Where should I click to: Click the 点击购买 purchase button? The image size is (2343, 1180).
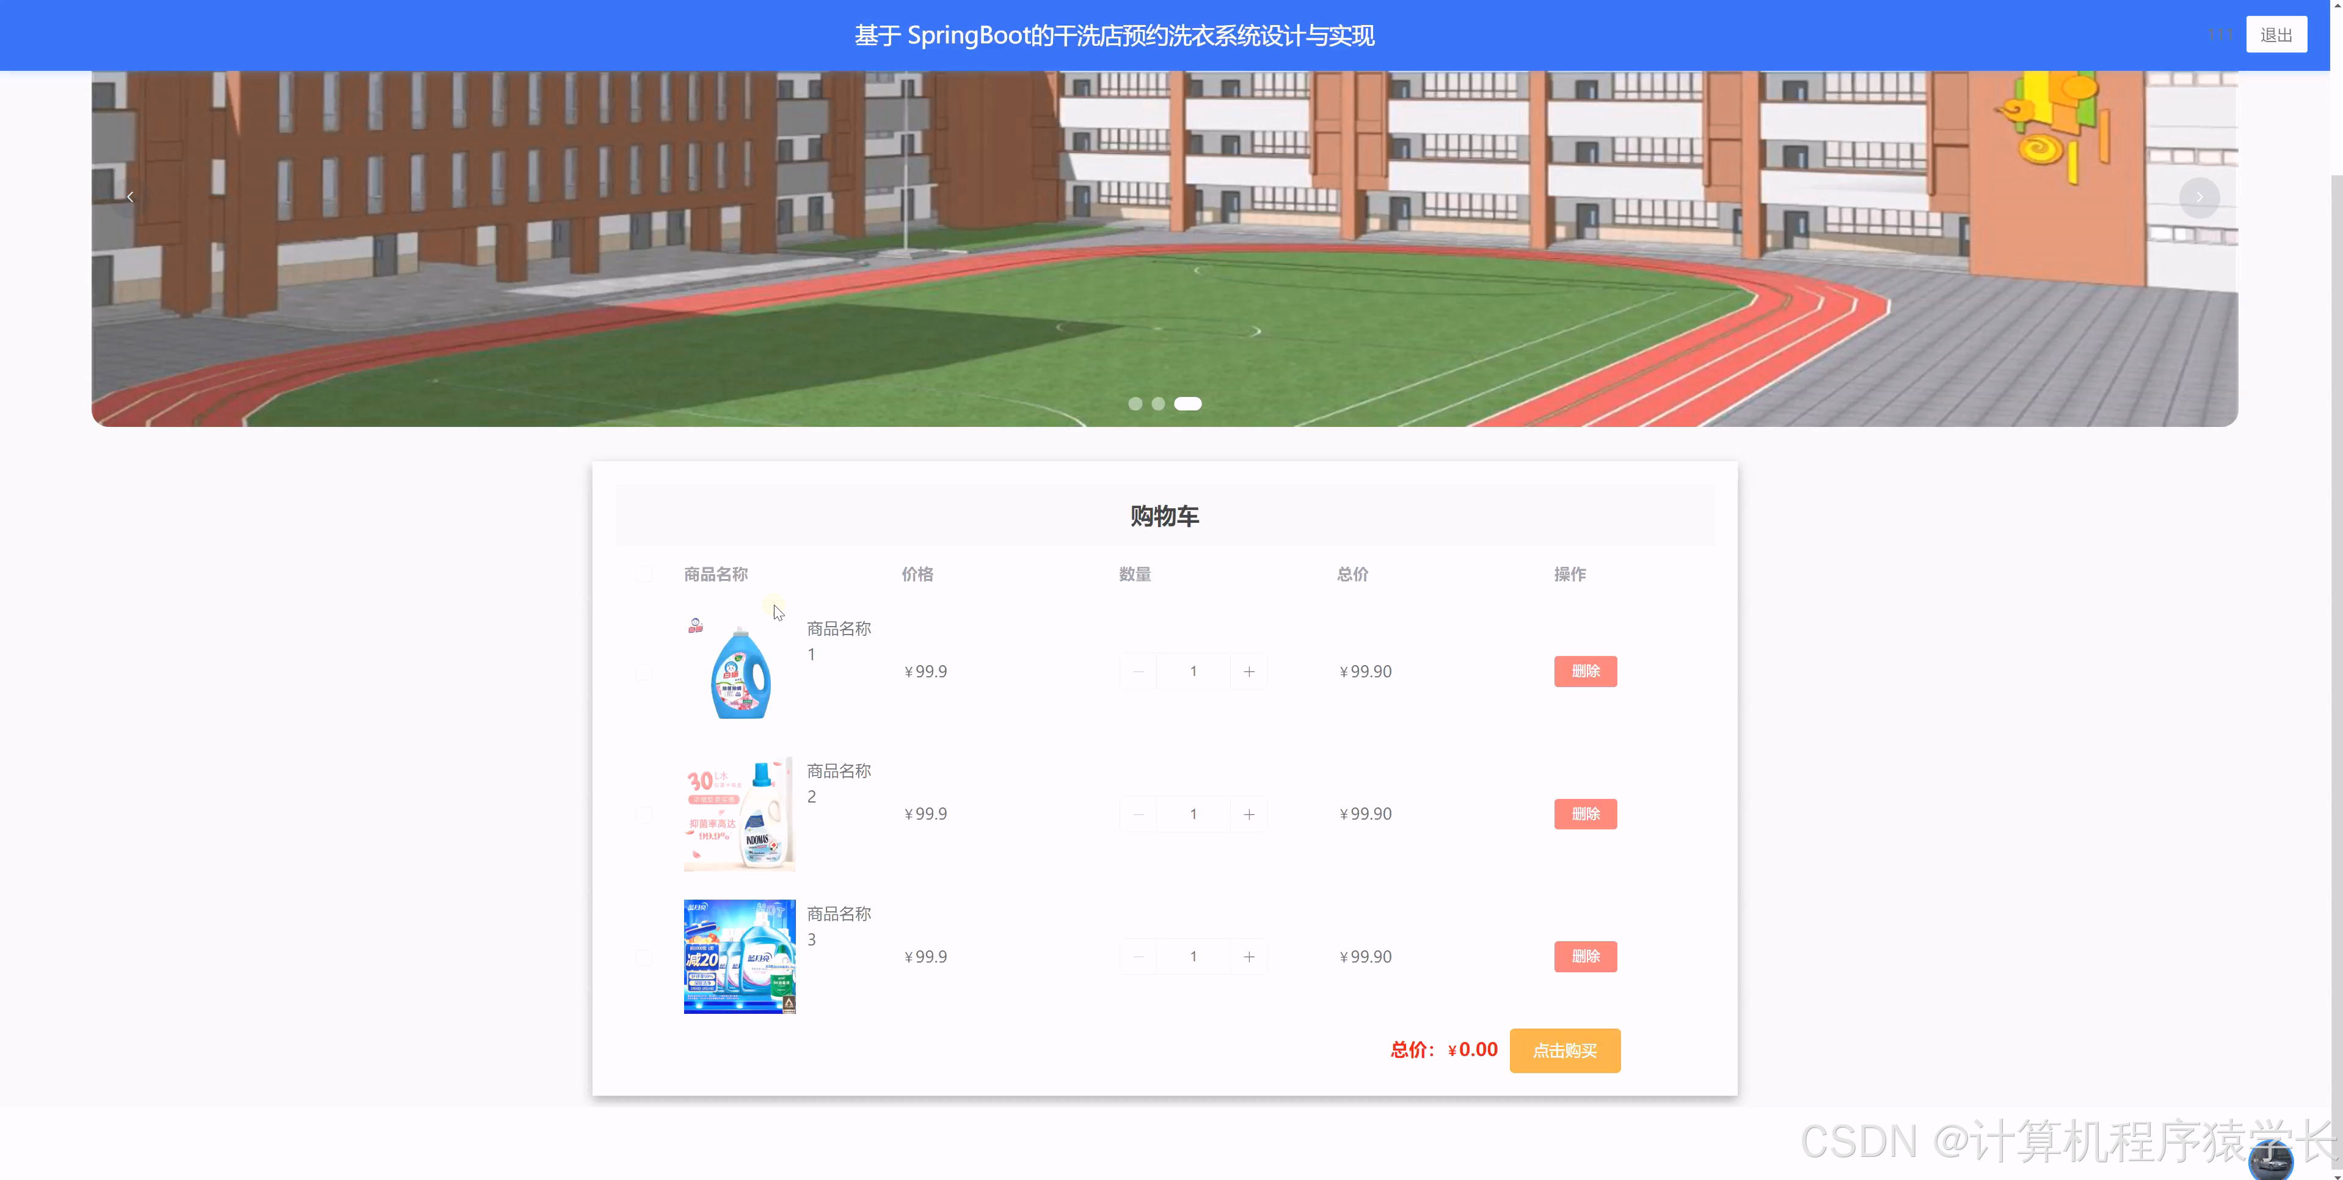[1564, 1050]
